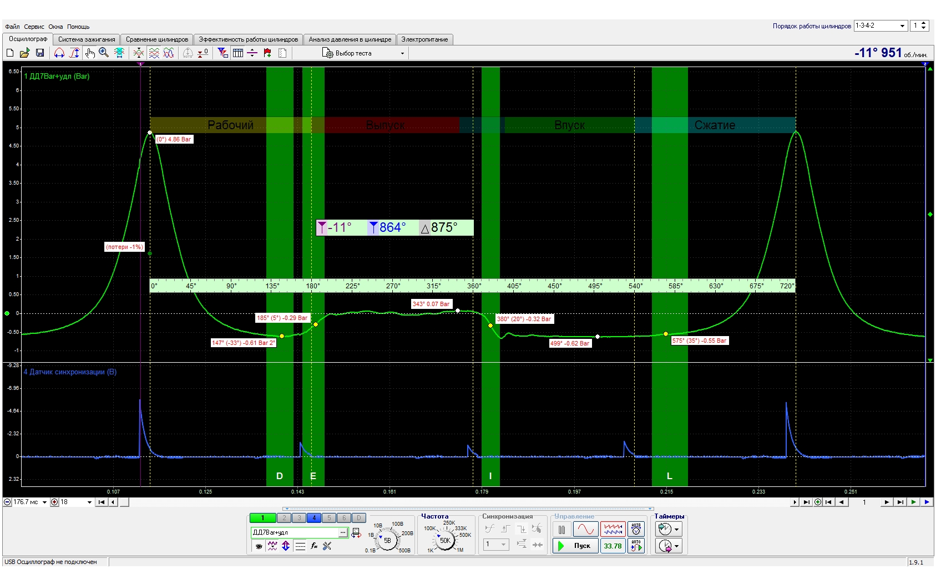Toggle the grid table icon in the toolbar

238,53
